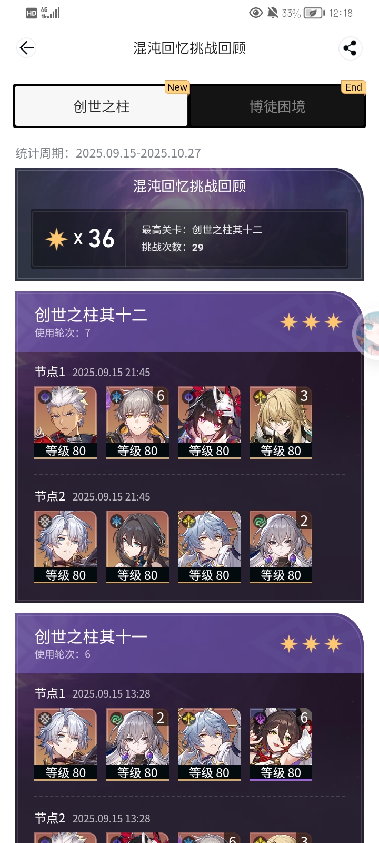Open the share icon

click(x=350, y=48)
